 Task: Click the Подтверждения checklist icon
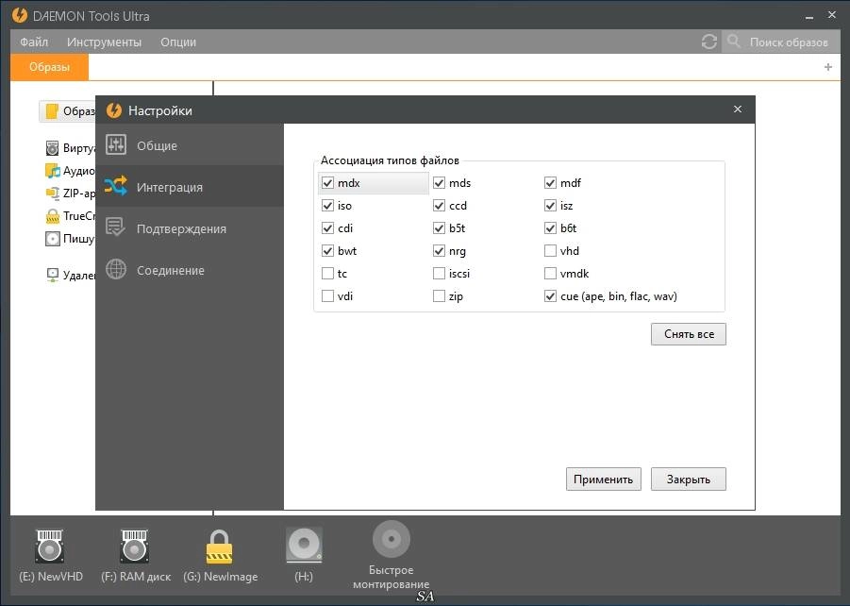(x=115, y=227)
